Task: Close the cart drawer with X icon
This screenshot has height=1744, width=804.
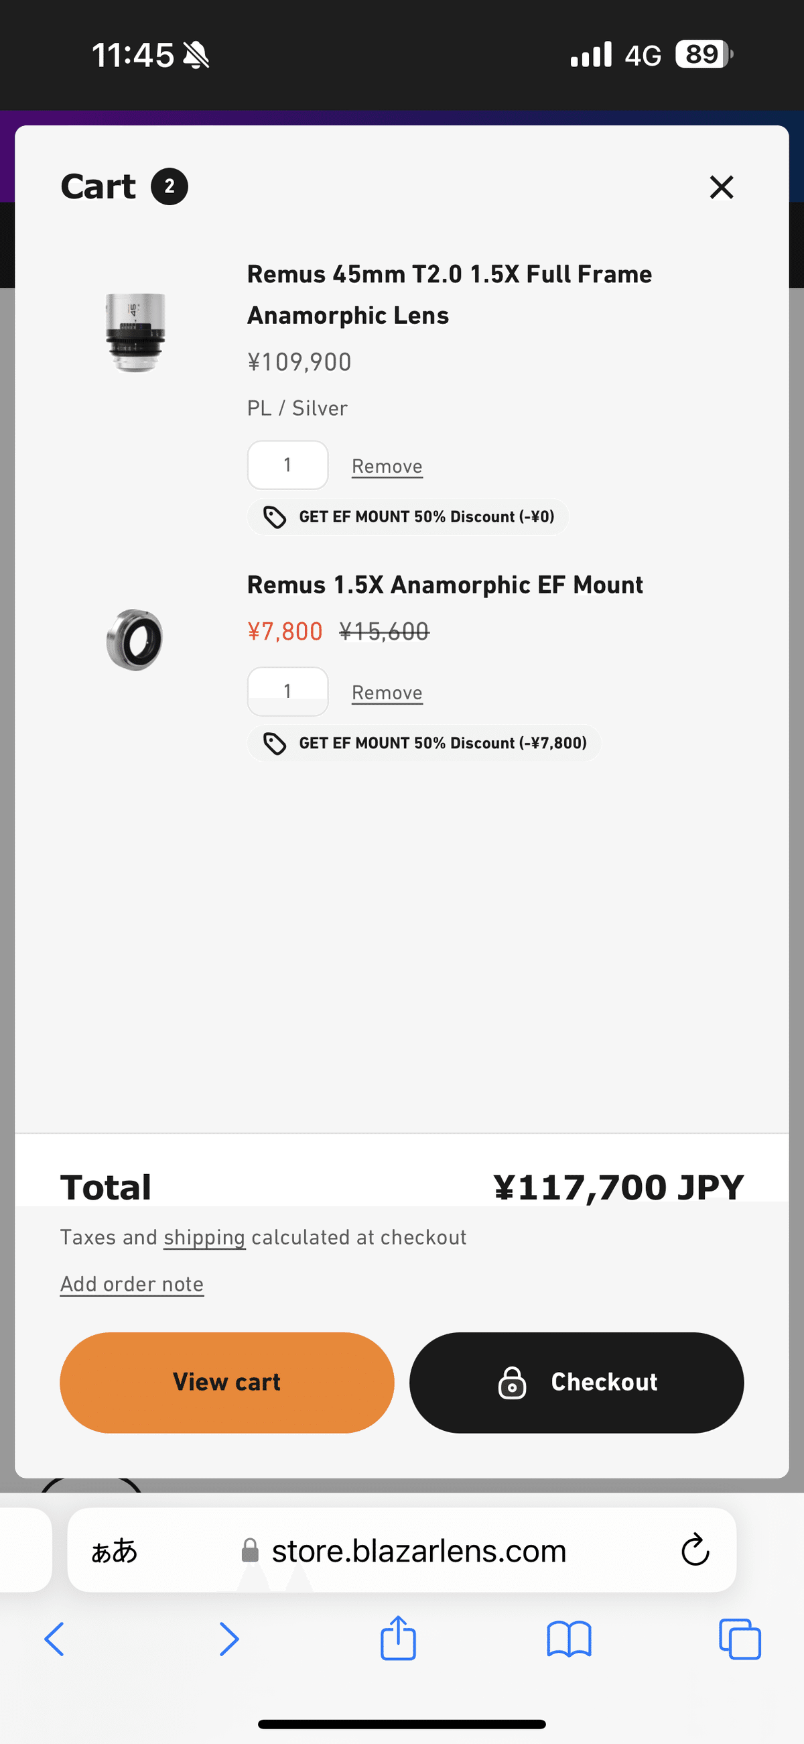Action: click(722, 188)
